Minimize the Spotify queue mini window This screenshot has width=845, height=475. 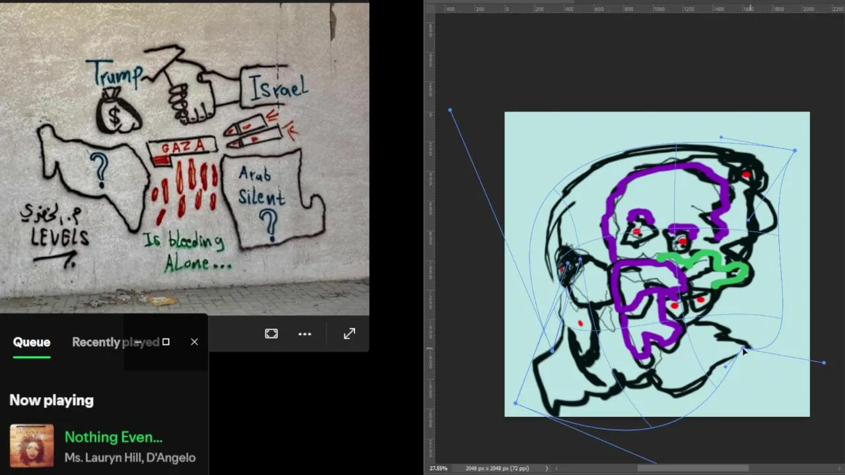138,342
